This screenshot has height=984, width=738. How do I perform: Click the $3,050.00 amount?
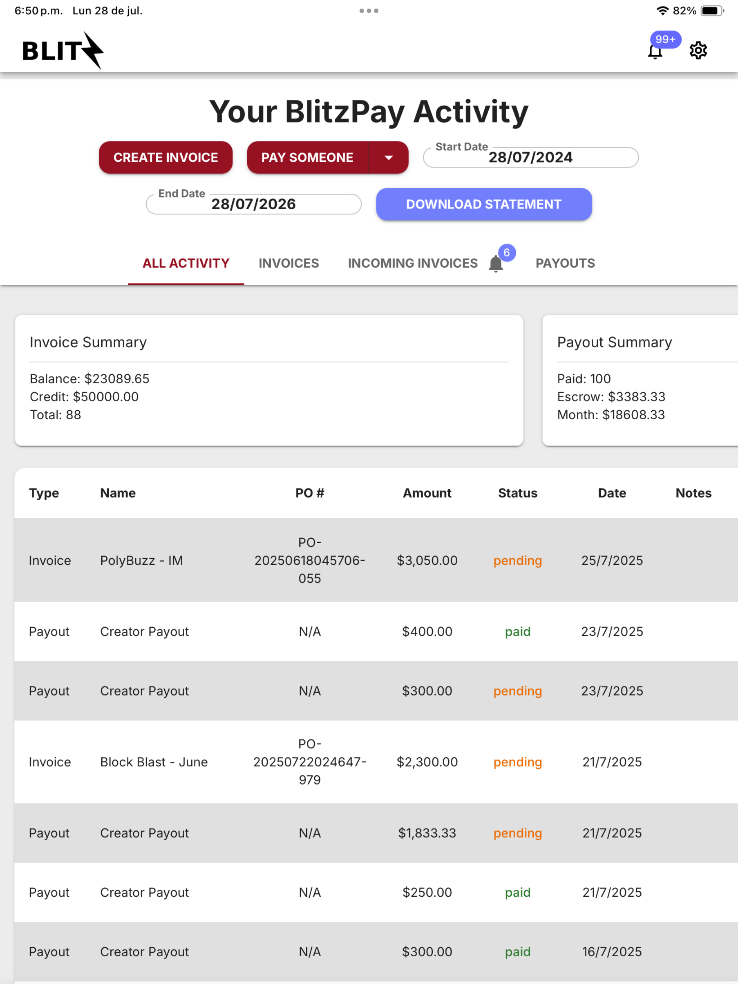point(427,560)
